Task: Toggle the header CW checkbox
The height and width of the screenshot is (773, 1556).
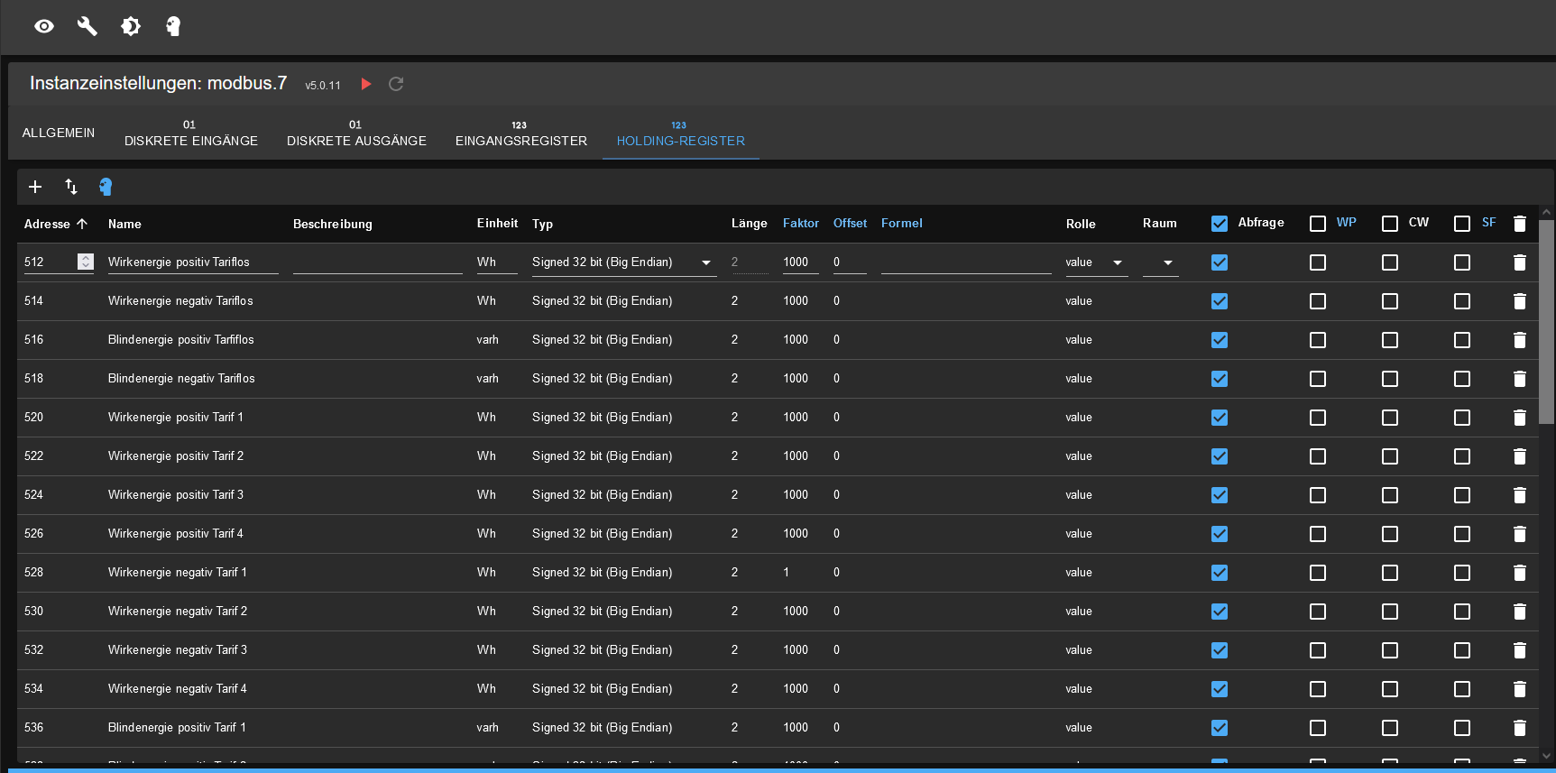Action: coord(1390,224)
